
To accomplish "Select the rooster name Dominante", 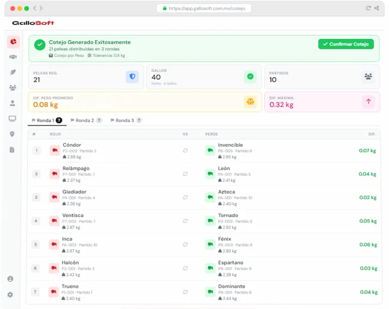I will coord(232,286).
